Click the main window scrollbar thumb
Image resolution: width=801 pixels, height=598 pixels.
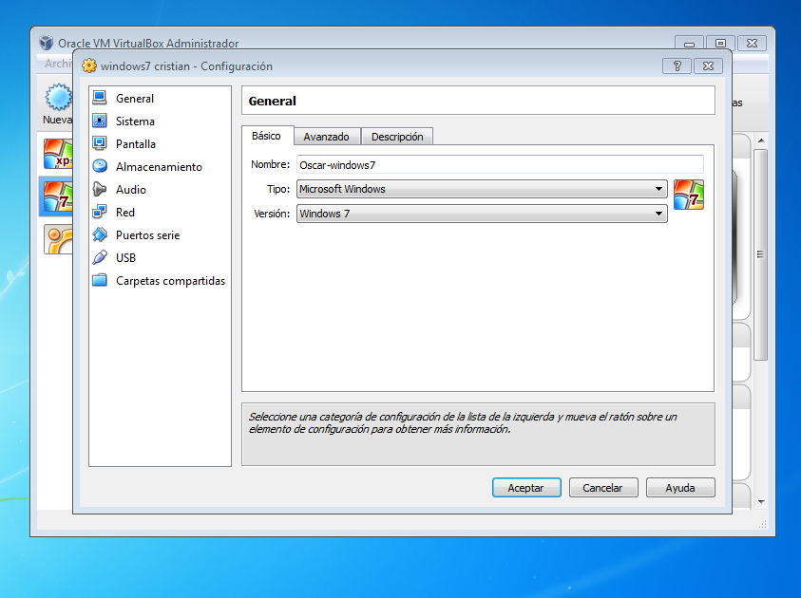point(761,254)
